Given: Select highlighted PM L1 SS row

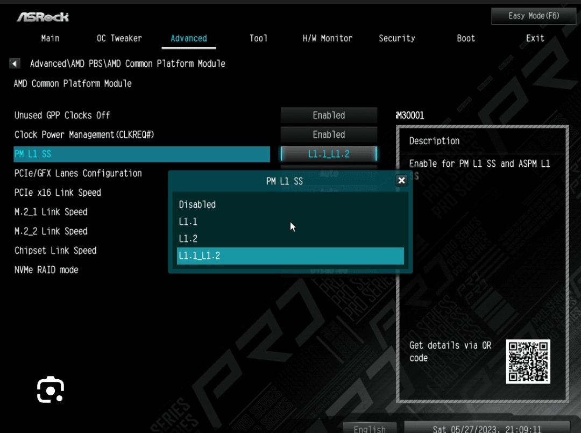Looking at the screenshot, I should click(x=141, y=154).
